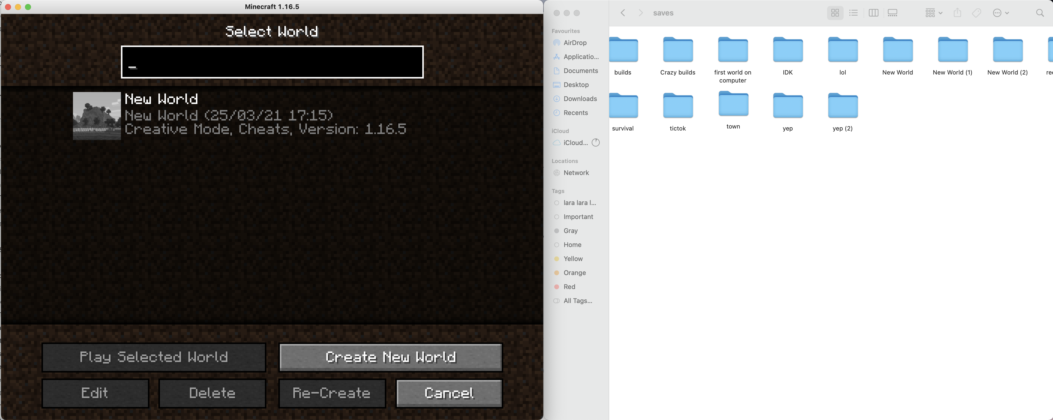The width and height of the screenshot is (1053, 420).
Task: Click the Finder back arrow
Action: (x=623, y=13)
